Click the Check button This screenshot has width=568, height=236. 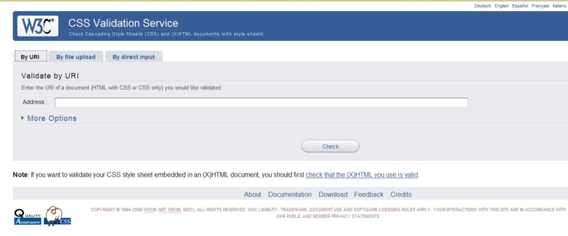[331, 146]
